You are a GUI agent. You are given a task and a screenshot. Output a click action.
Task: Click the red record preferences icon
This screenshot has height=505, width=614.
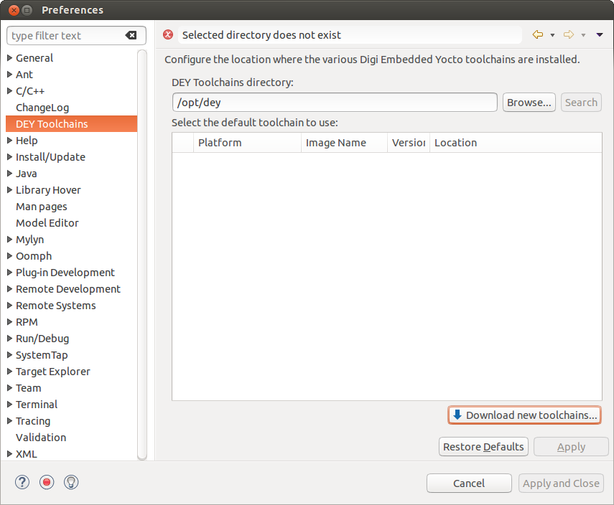pos(47,483)
